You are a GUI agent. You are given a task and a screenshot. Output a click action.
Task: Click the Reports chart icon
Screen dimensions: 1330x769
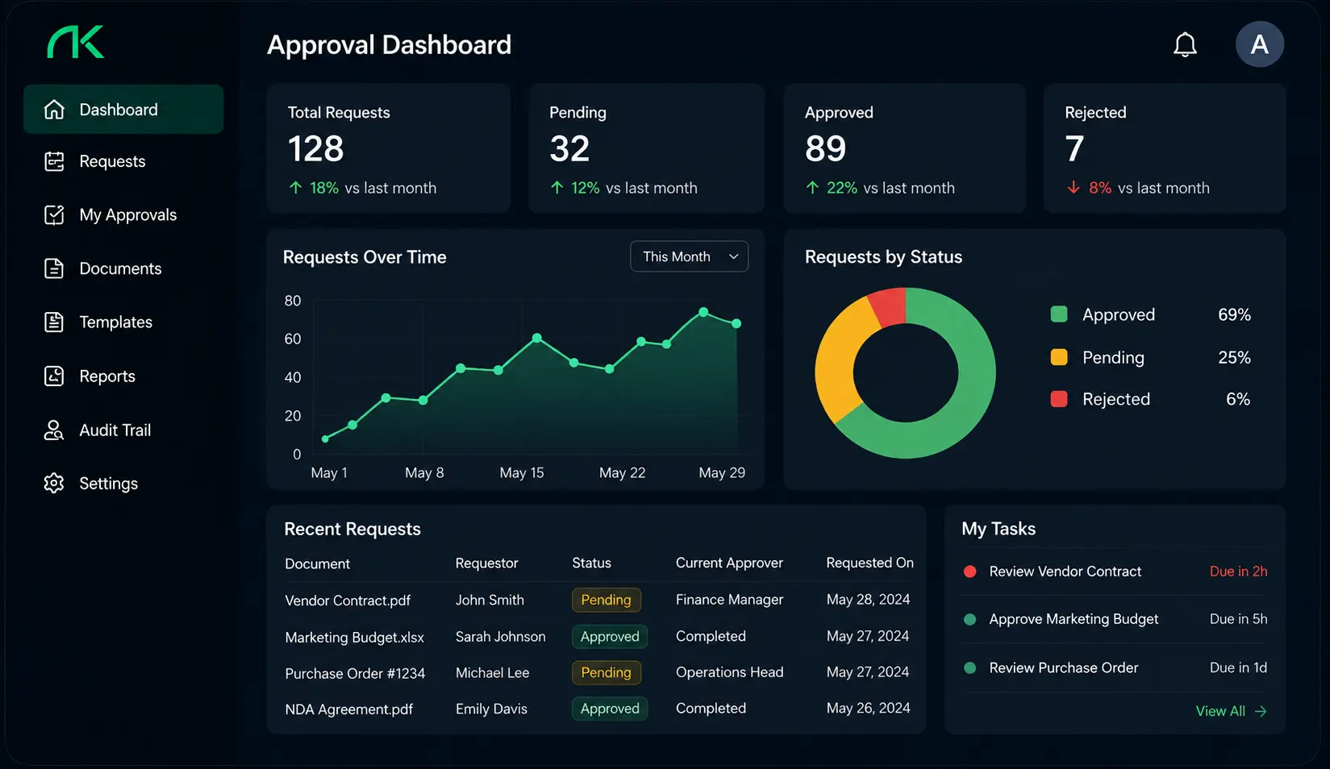[54, 376]
